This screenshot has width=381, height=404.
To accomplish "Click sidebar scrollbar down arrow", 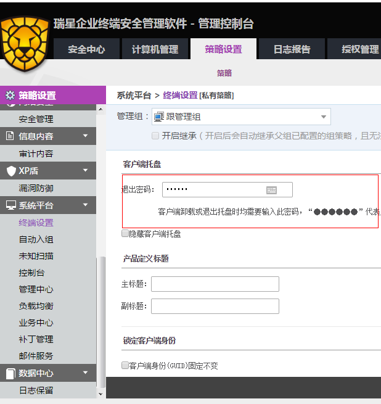I will click(x=100, y=394).
